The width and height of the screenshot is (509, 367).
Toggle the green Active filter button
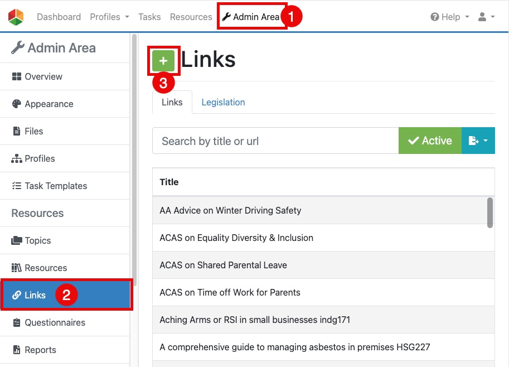[x=430, y=141]
